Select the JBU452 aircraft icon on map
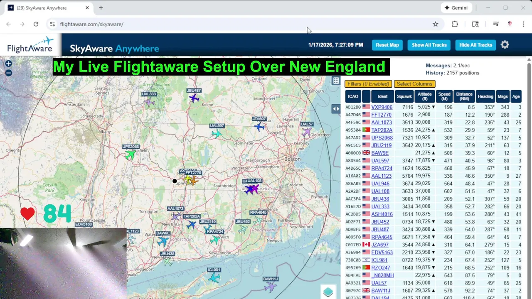This screenshot has width=532, height=299. coord(242,229)
